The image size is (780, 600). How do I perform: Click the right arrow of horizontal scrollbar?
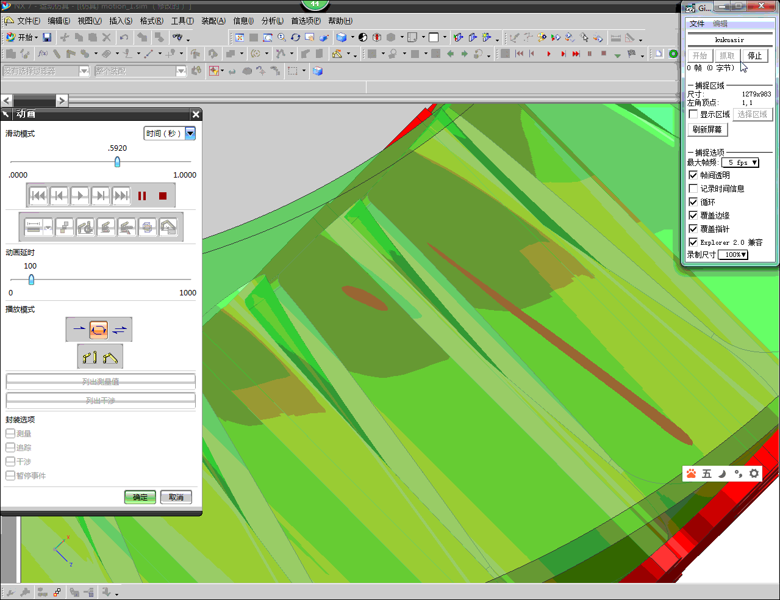62,100
